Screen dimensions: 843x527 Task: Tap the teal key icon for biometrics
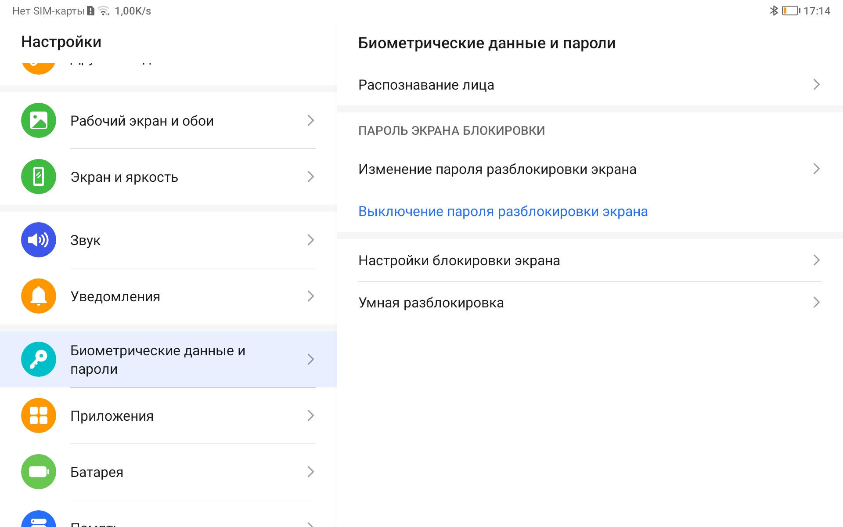[x=39, y=359]
